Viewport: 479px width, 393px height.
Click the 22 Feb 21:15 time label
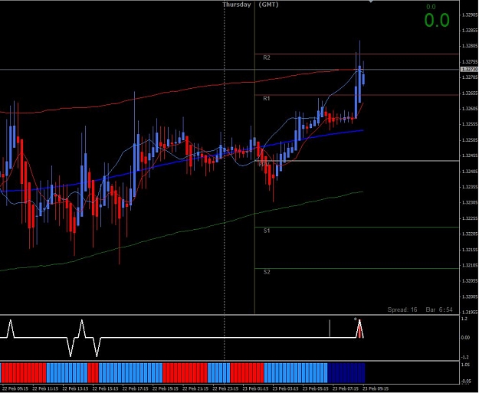[195, 388]
